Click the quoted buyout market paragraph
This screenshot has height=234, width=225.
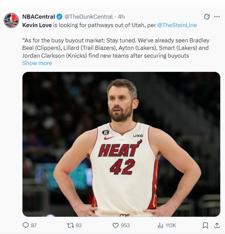pos(116,48)
